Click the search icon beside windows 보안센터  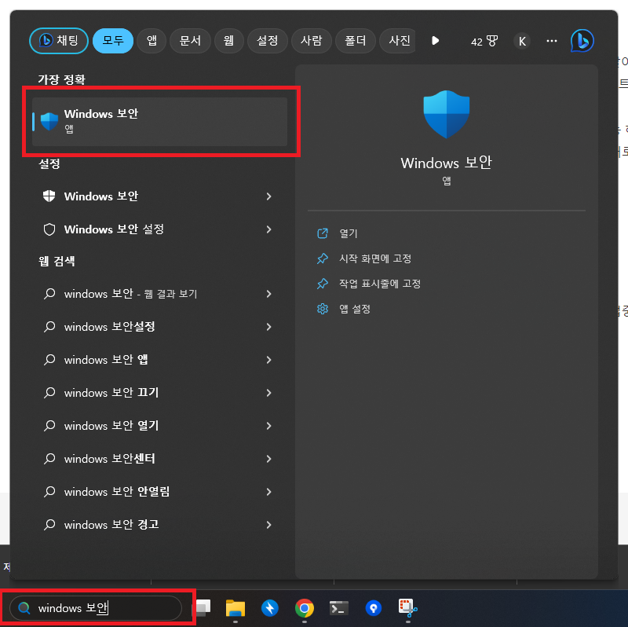49,458
